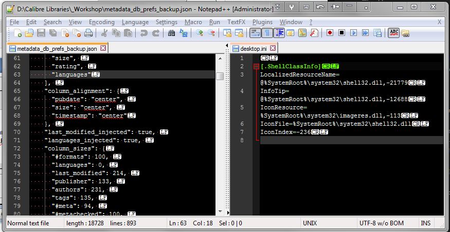Screen dimensions: 450x232
Task: Click Run macro multiple times icon
Action: pyautogui.click(x=365, y=33)
